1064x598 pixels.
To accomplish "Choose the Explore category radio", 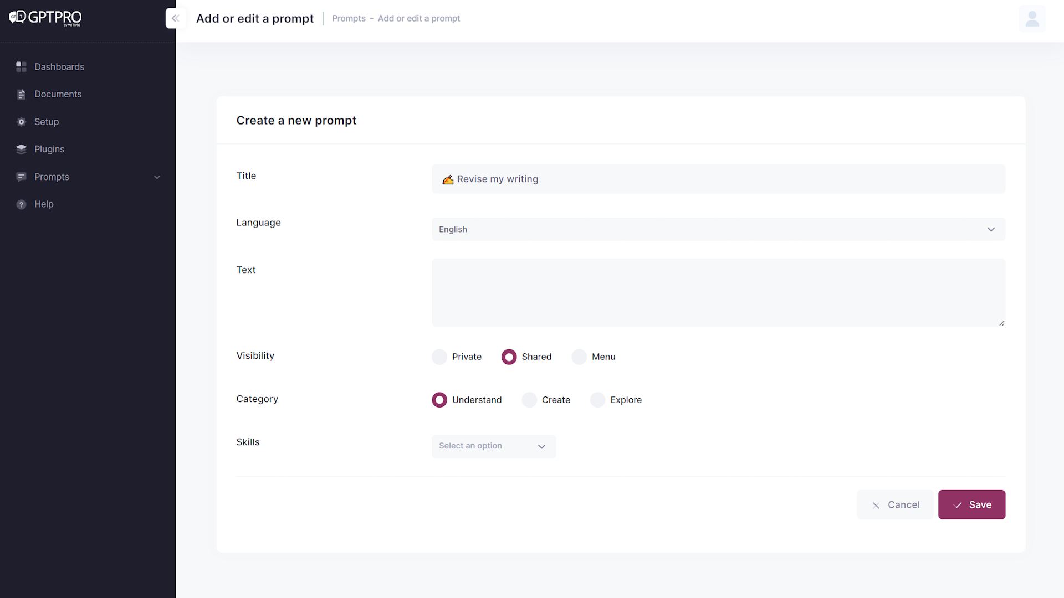I will tap(597, 400).
